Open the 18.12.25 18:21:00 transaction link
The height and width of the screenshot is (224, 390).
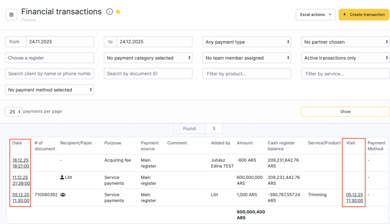tap(21, 163)
